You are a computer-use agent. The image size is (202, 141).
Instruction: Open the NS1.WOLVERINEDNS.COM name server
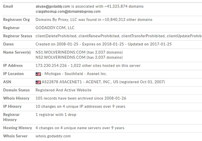(x=59, y=52)
